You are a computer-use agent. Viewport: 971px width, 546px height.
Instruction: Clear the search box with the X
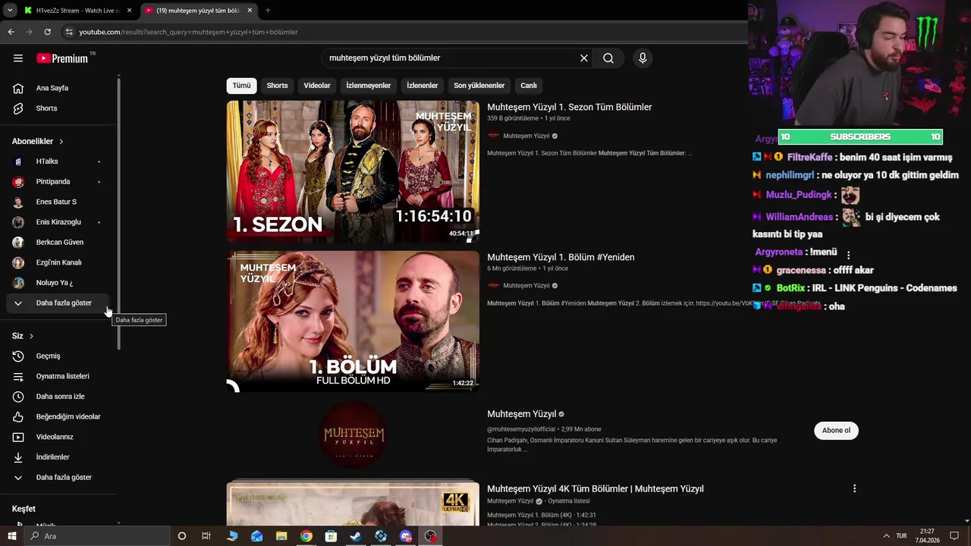point(584,58)
